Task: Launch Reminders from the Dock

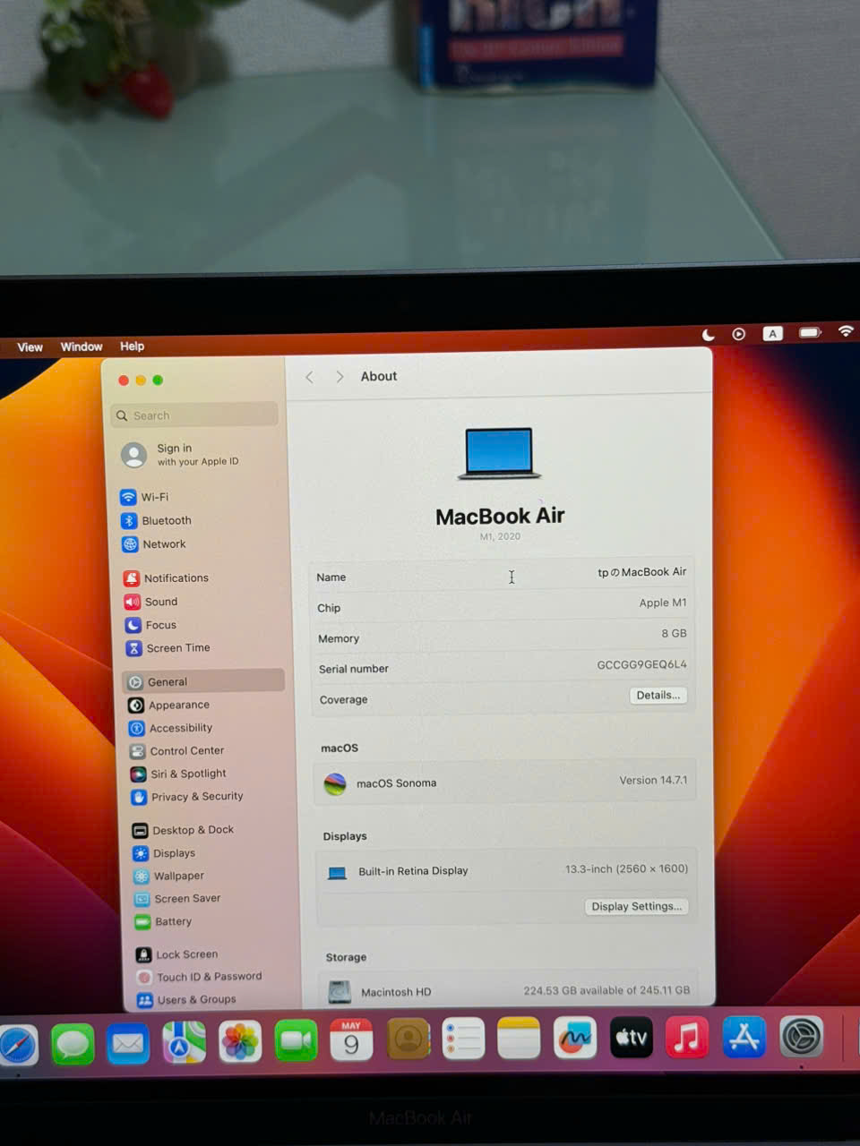Action: [x=463, y=1039]
